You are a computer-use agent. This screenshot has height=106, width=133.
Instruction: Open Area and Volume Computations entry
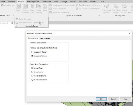point(30,23)
